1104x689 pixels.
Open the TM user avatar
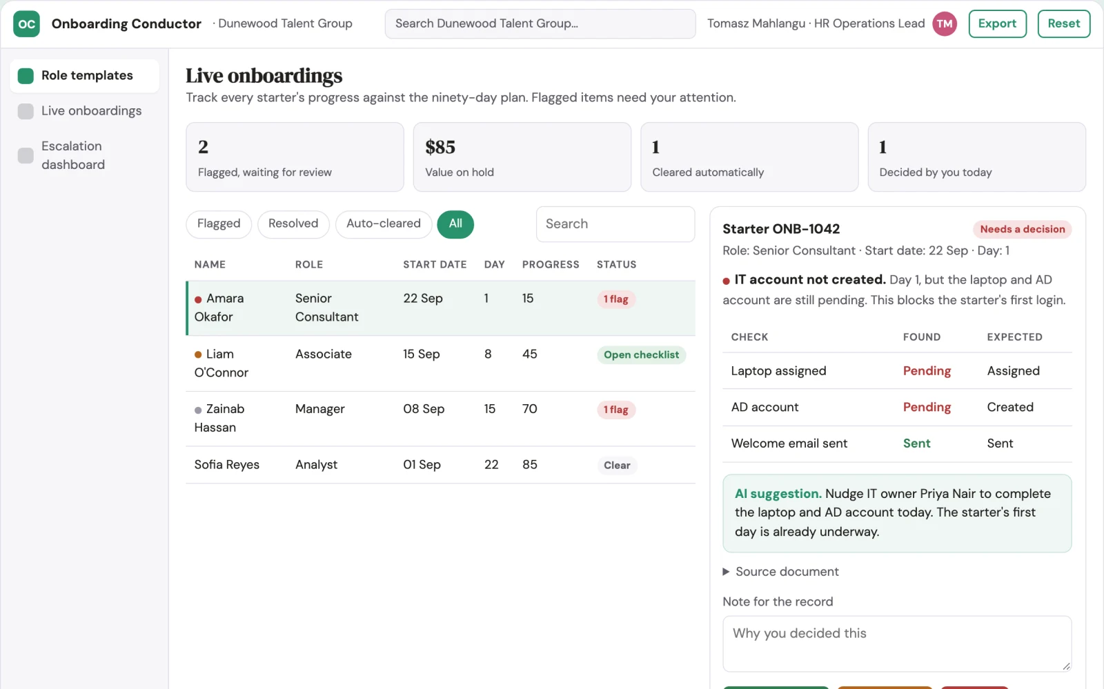click(945, 24)
